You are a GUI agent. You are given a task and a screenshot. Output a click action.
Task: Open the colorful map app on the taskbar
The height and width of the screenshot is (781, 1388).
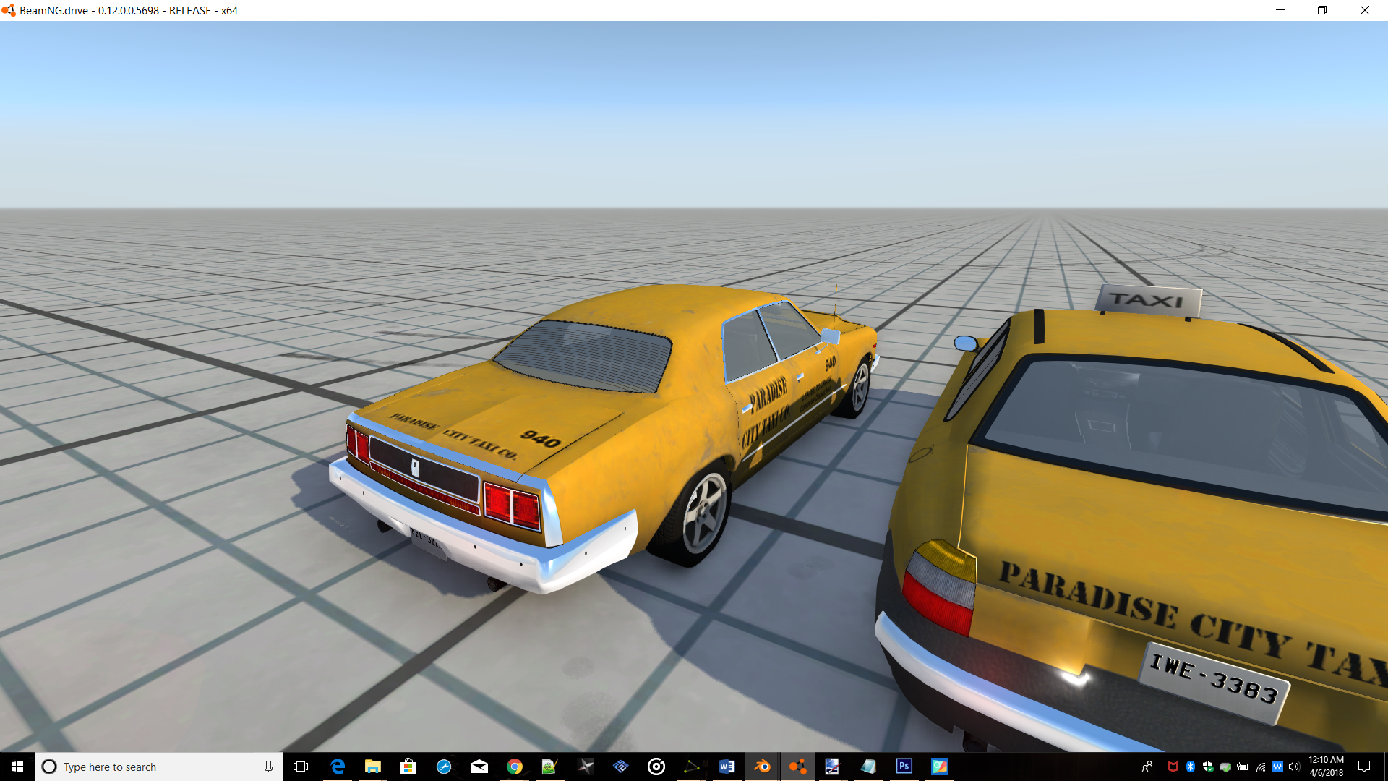pos(939,767)
